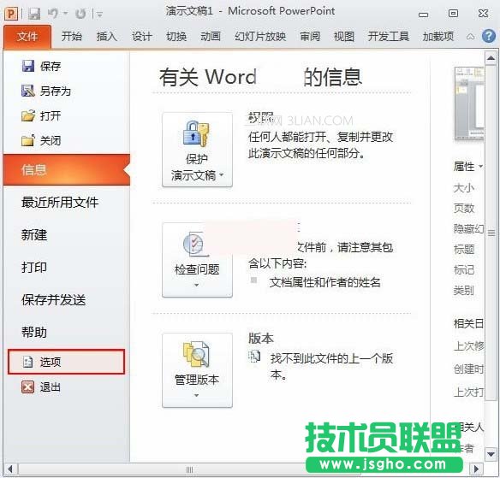
Task: Click the vertical scrollbar thumb
Action: point(491,233)
